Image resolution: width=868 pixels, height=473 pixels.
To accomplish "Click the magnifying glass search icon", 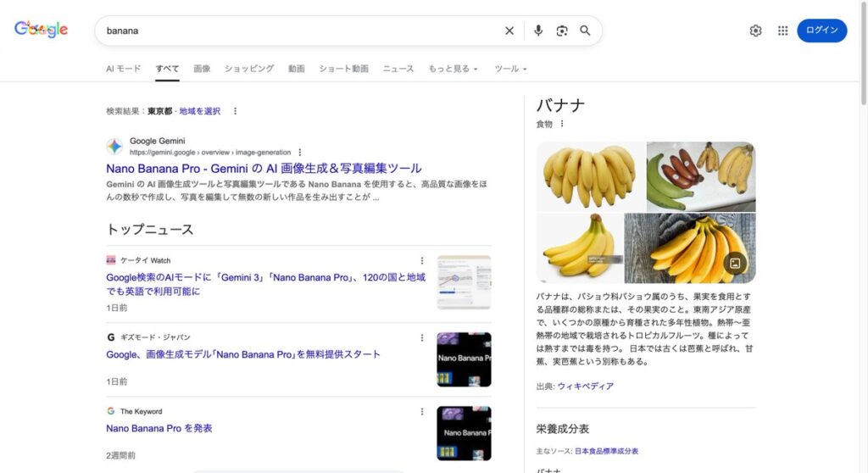I will coord(585,31).
